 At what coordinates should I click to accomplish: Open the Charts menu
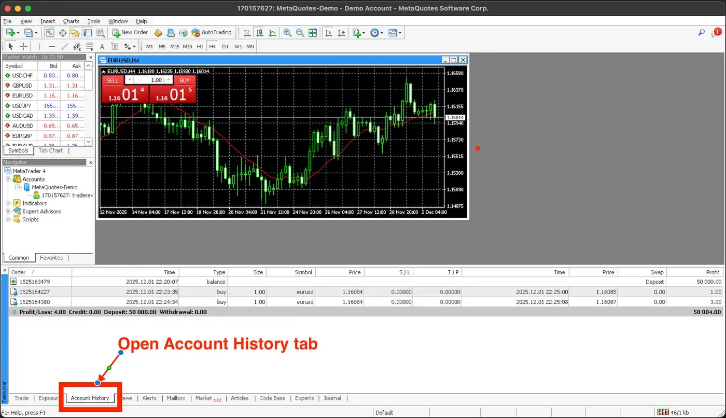tap(71, 21)
